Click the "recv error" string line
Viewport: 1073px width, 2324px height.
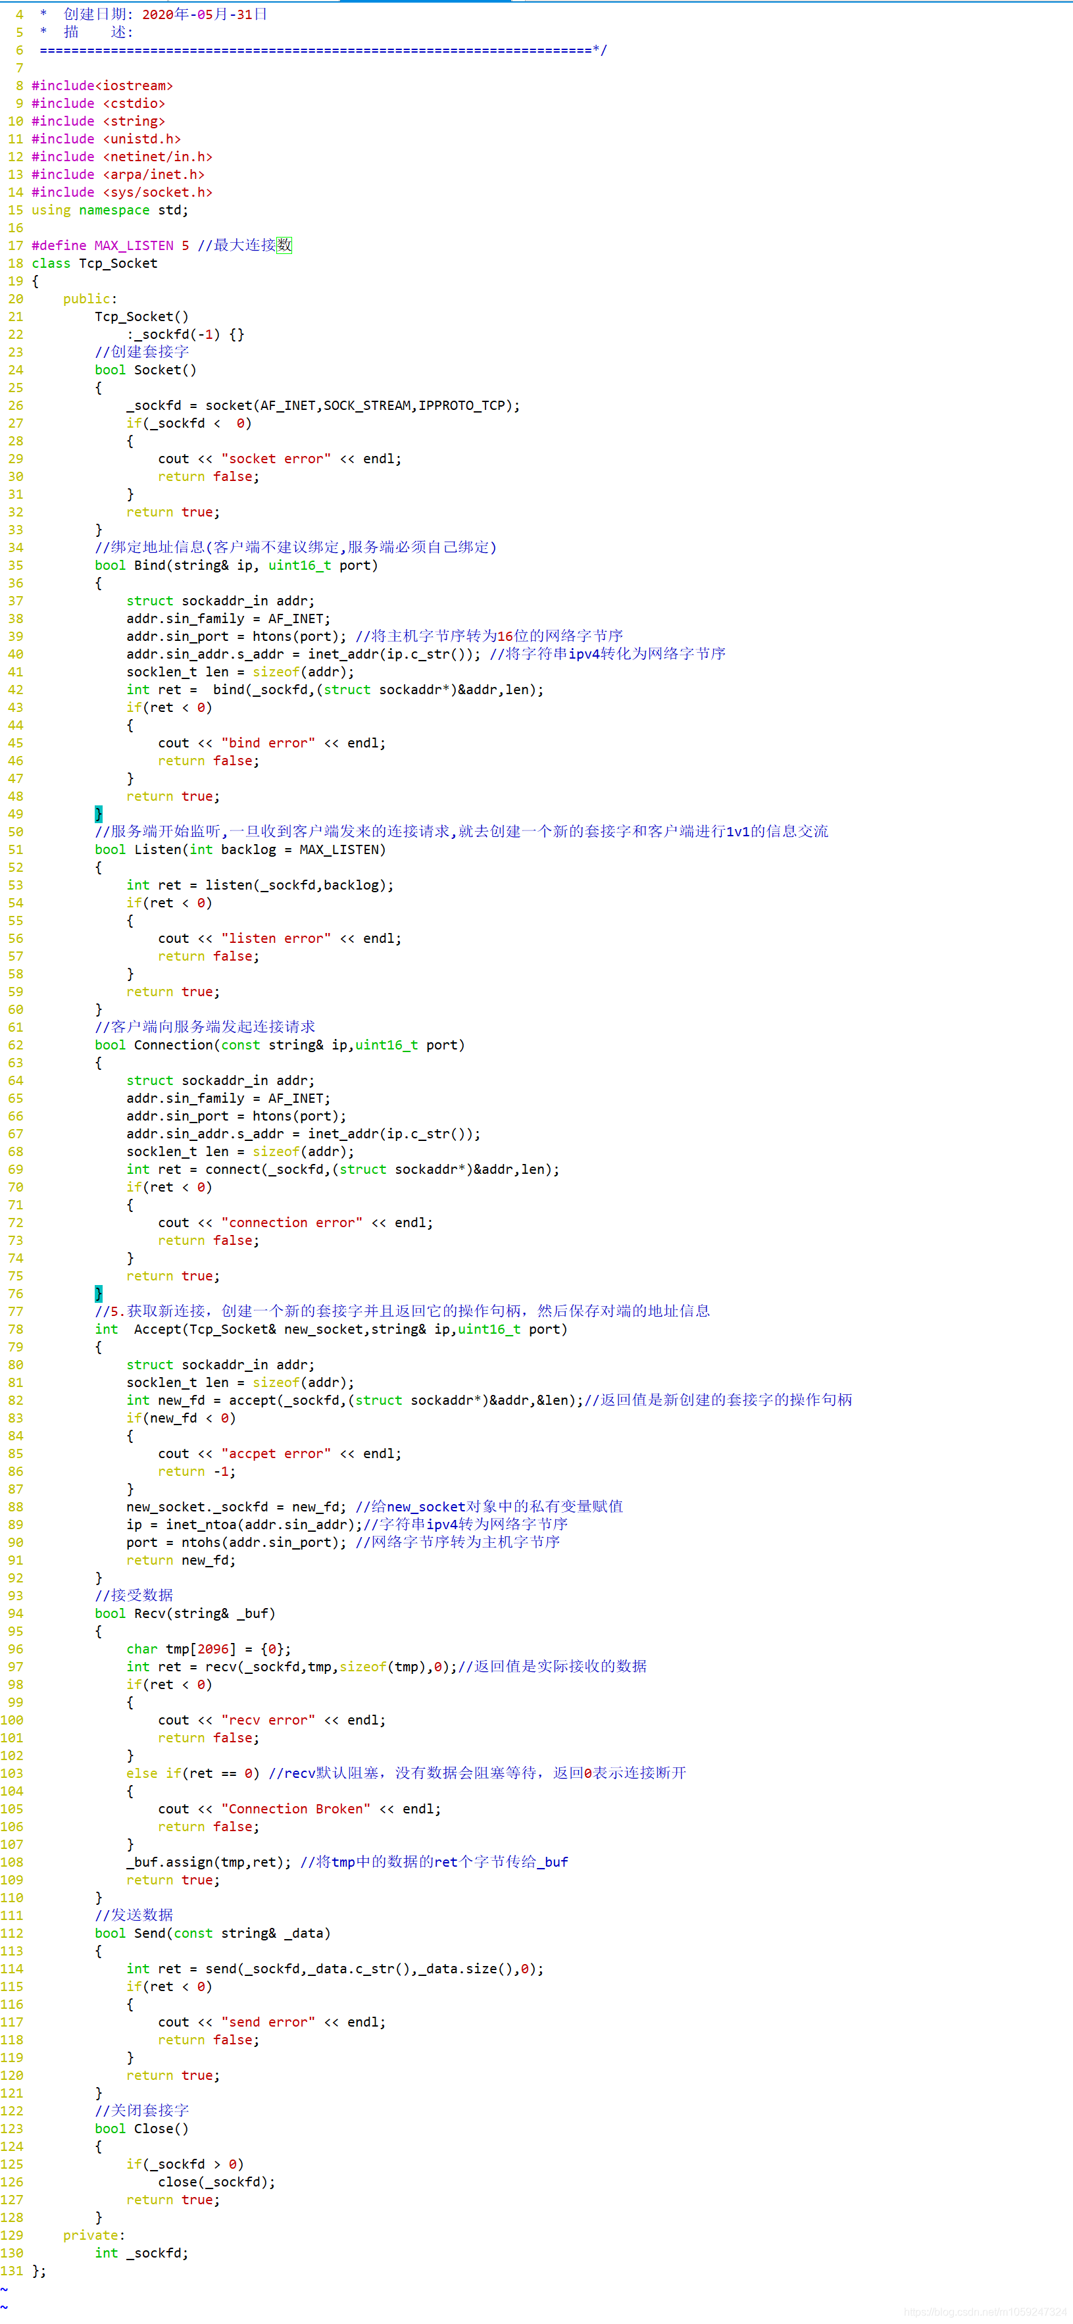tap(272, 1719)
